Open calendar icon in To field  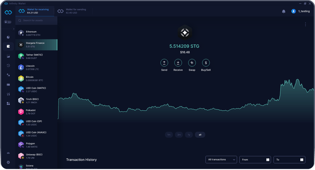click(x=302, y=160)
